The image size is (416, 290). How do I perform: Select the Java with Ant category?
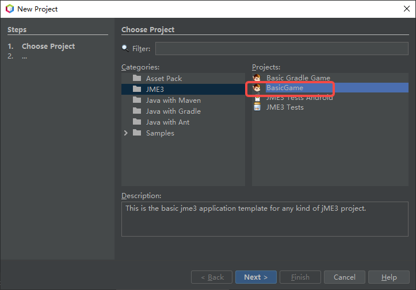click(x=167, y=122)
